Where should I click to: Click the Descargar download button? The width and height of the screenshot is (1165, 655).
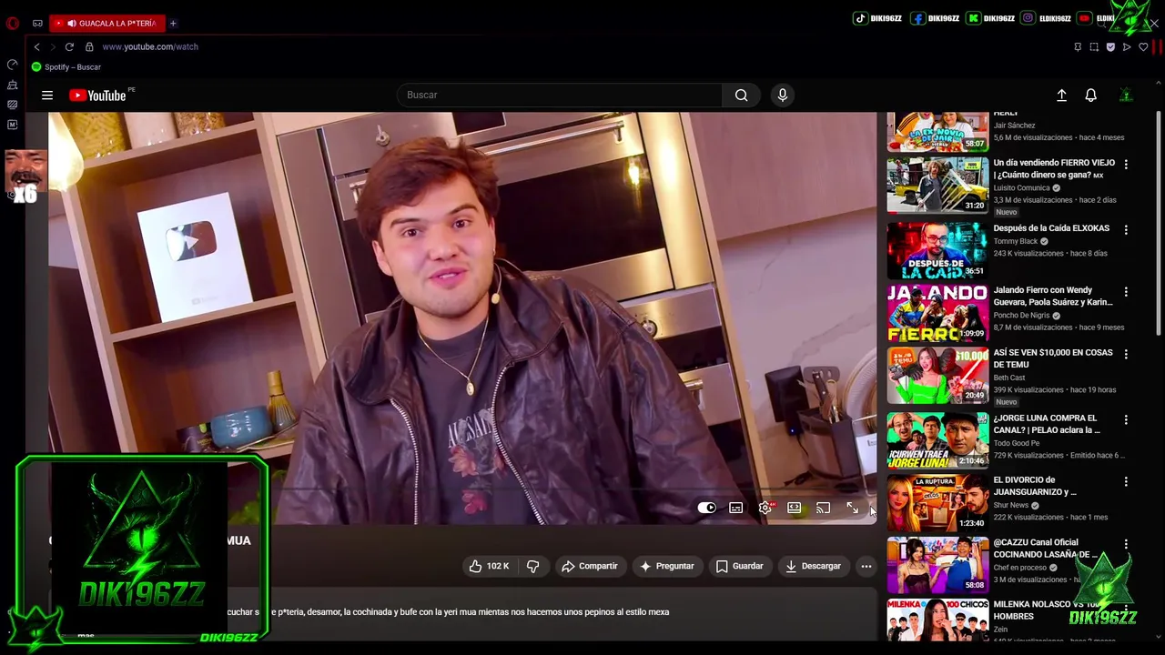[813, 566]
